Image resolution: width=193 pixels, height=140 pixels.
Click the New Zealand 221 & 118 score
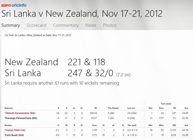point(86,62)
